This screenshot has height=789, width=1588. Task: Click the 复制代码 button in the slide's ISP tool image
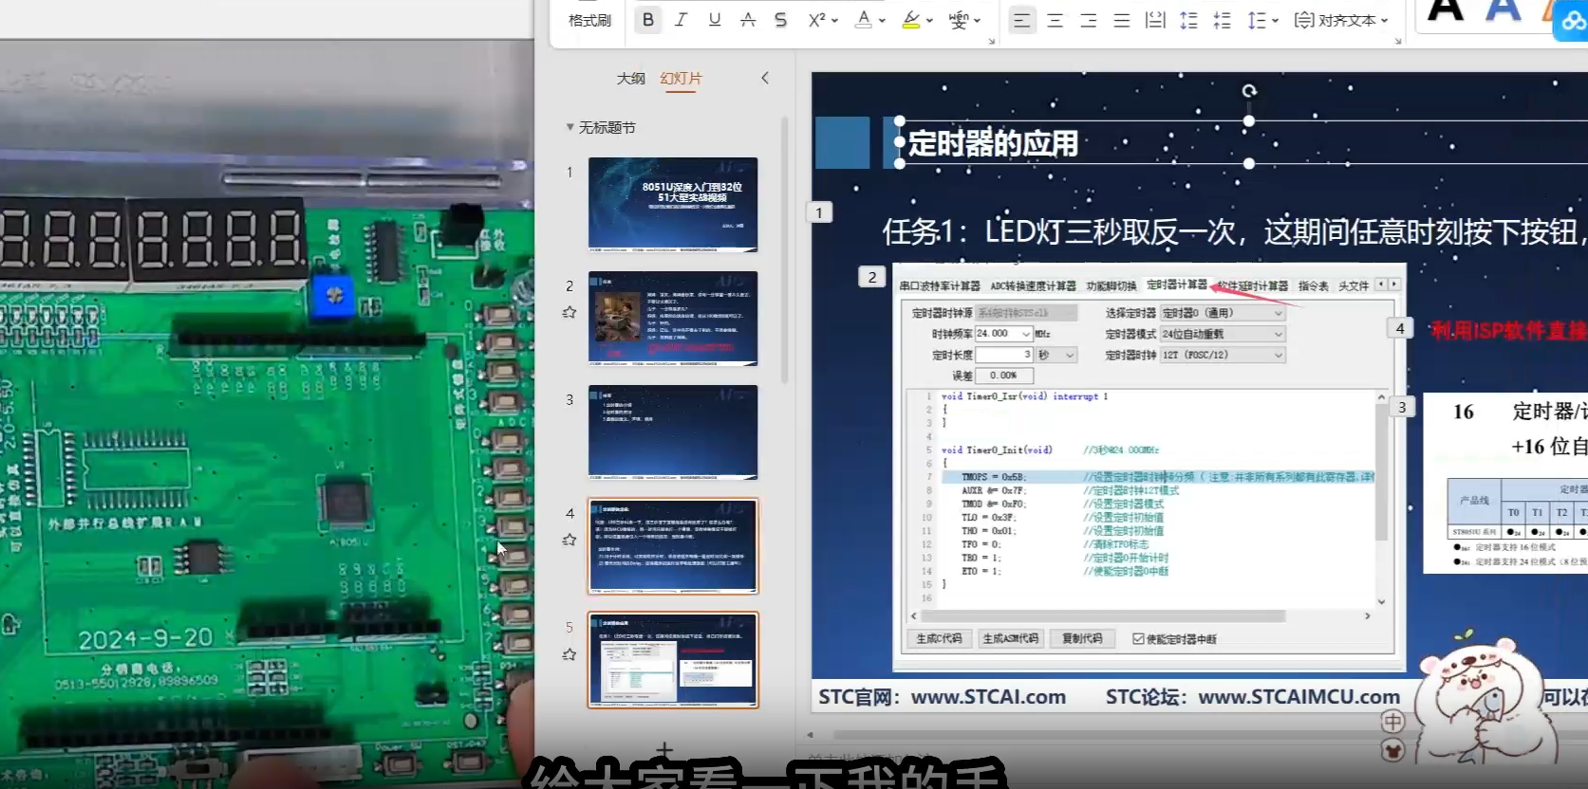point(1082,639)
